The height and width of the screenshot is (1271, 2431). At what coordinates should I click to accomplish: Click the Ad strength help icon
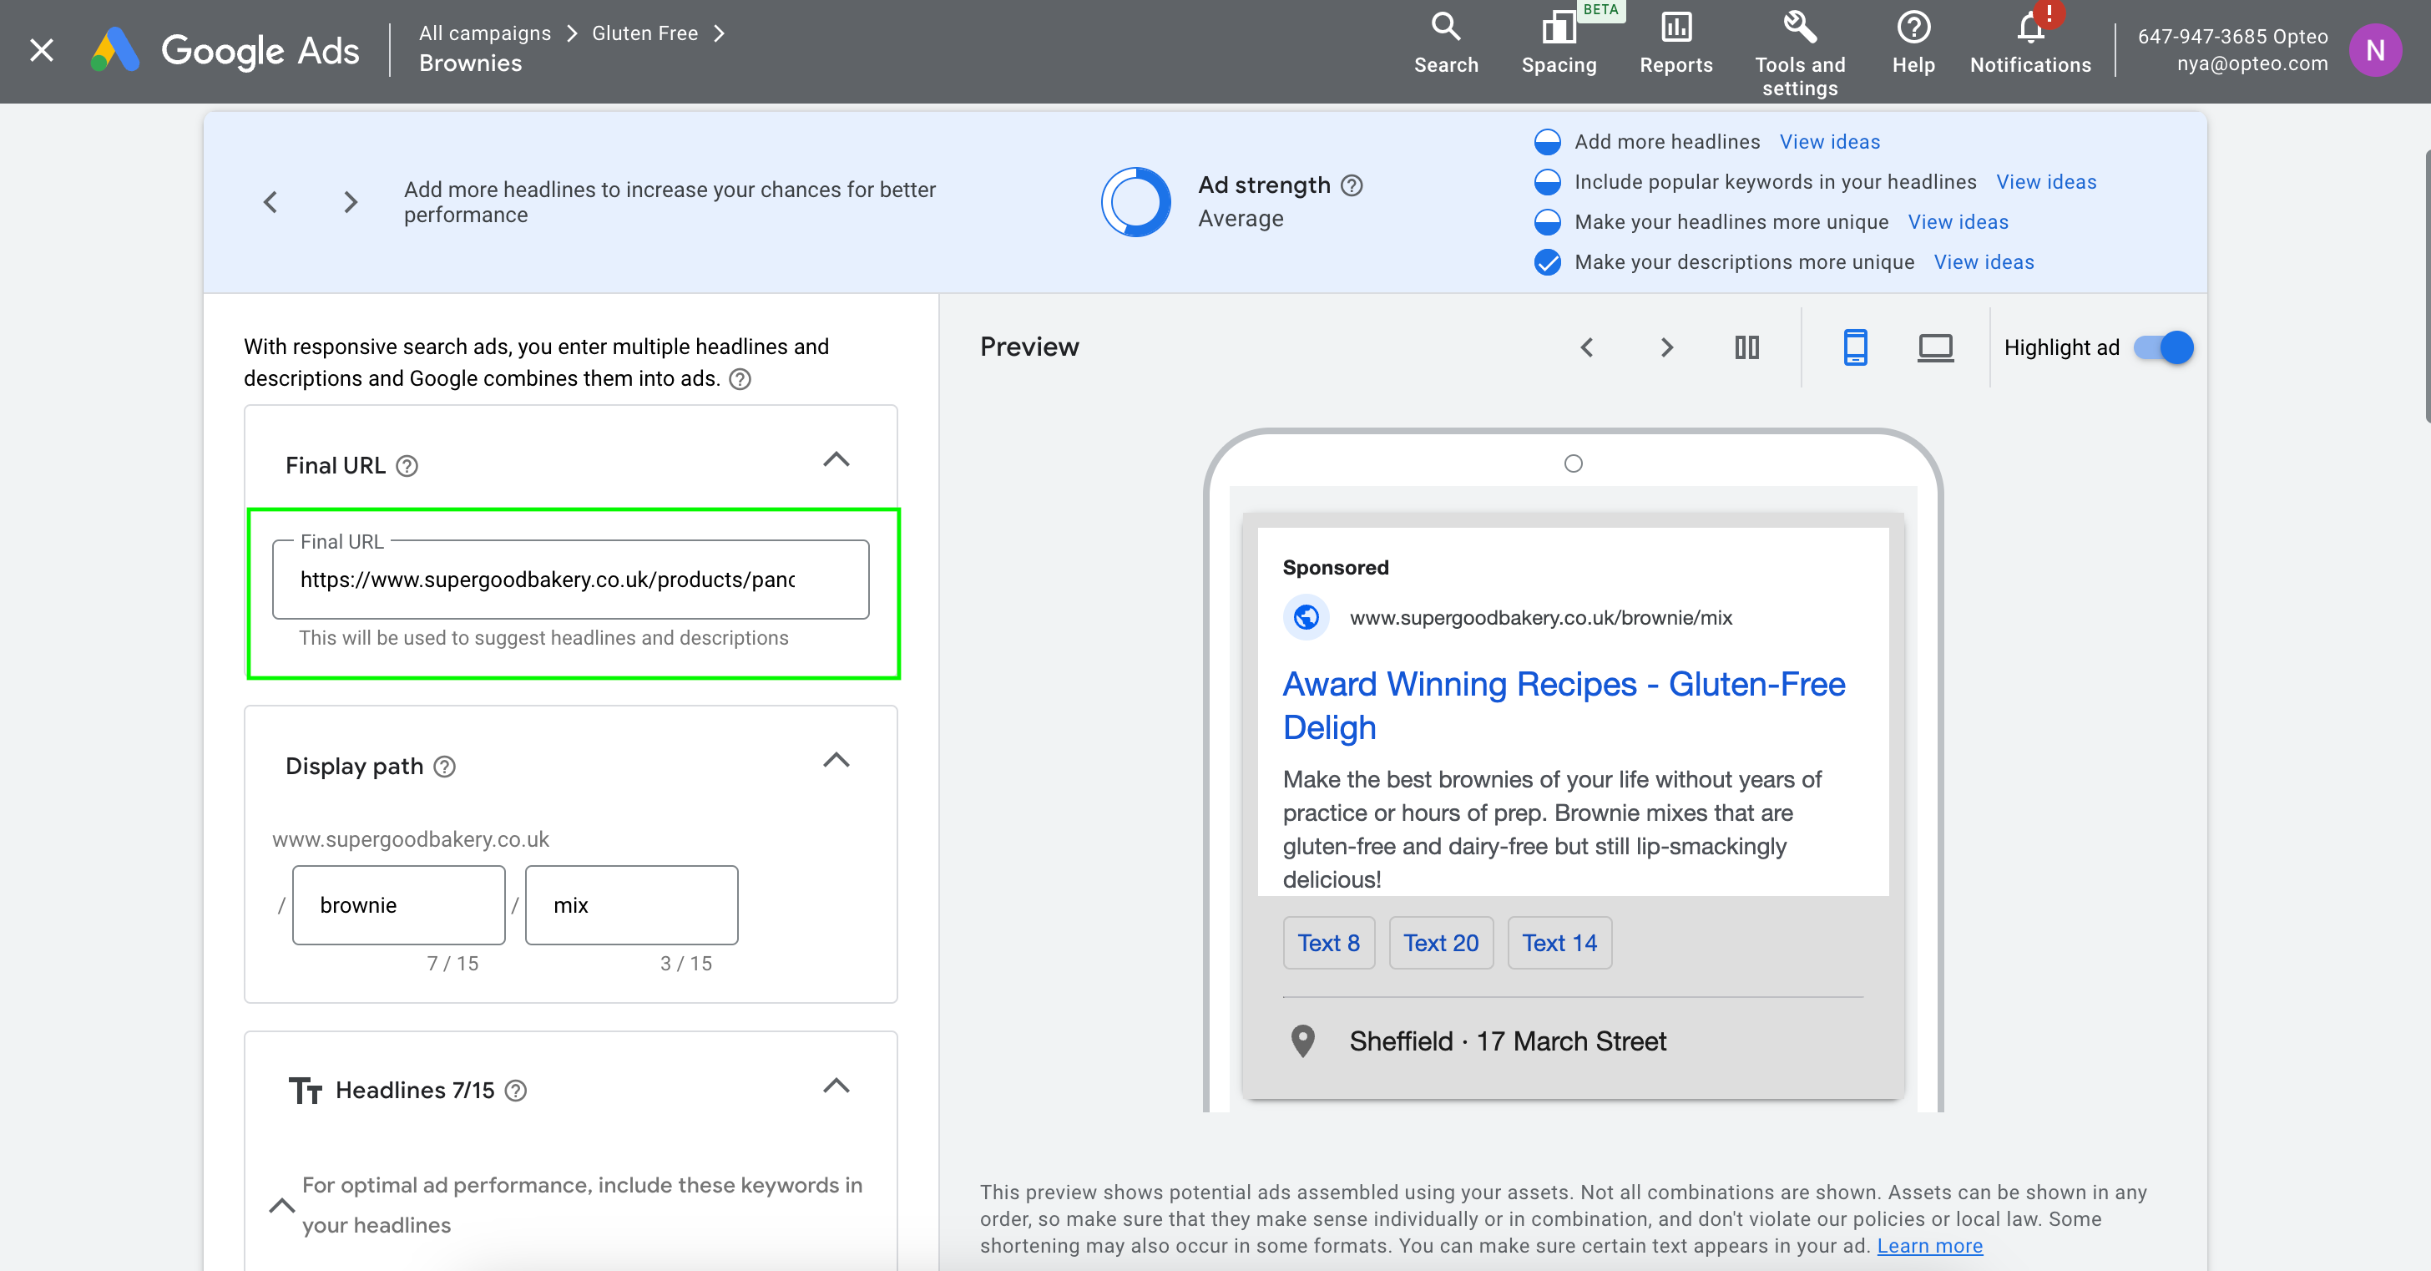coord(1352,185)
